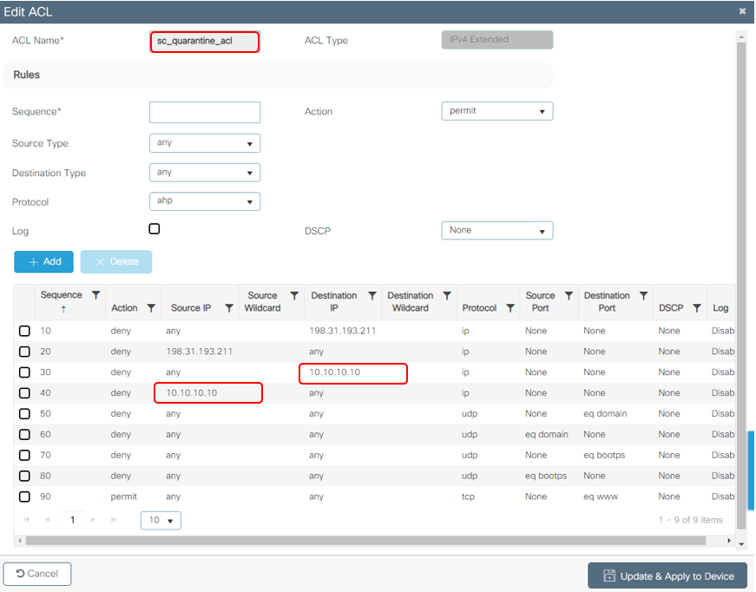Click 'eq bootps' source port cell
756x592 pixels.
tap(546, 477)
